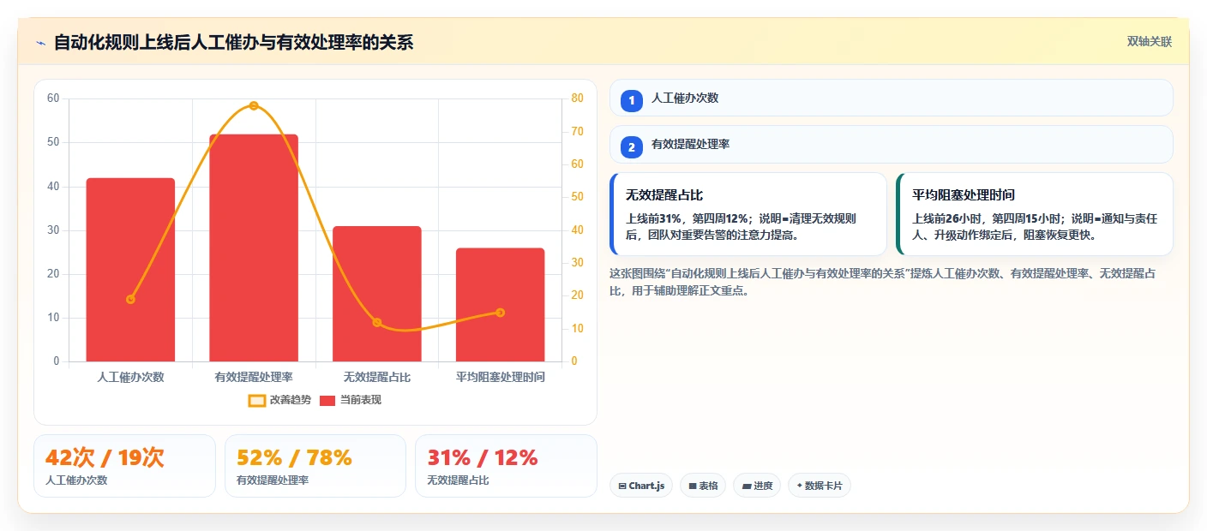Open the 人工催办次数 list item

891,98
